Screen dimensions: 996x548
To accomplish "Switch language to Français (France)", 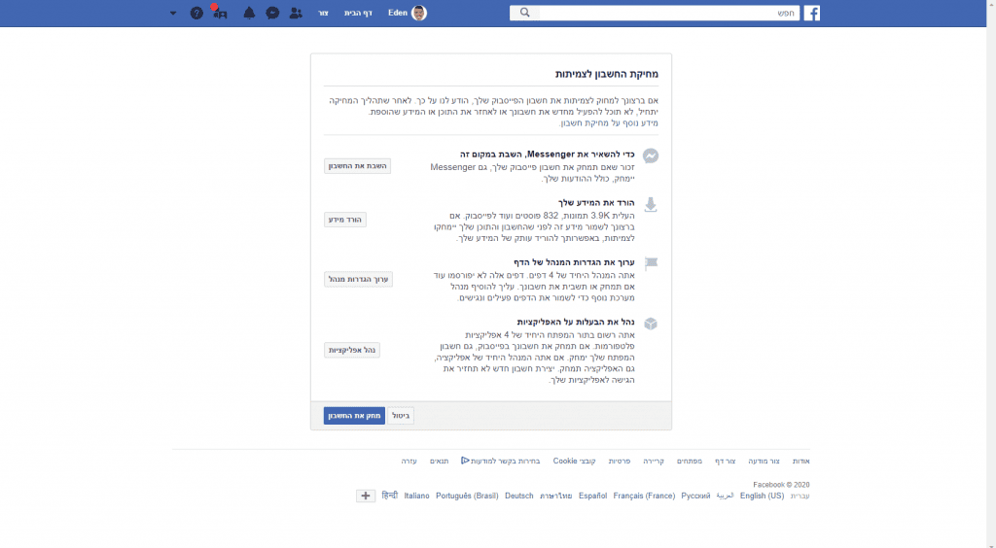I will tap(644, 496).
